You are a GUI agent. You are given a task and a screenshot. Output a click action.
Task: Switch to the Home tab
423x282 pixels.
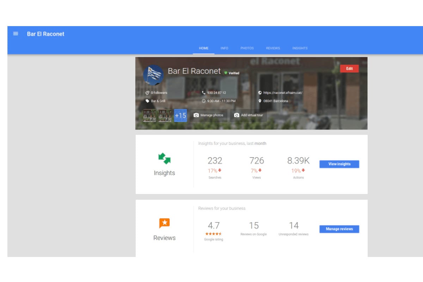click(204, 48)
